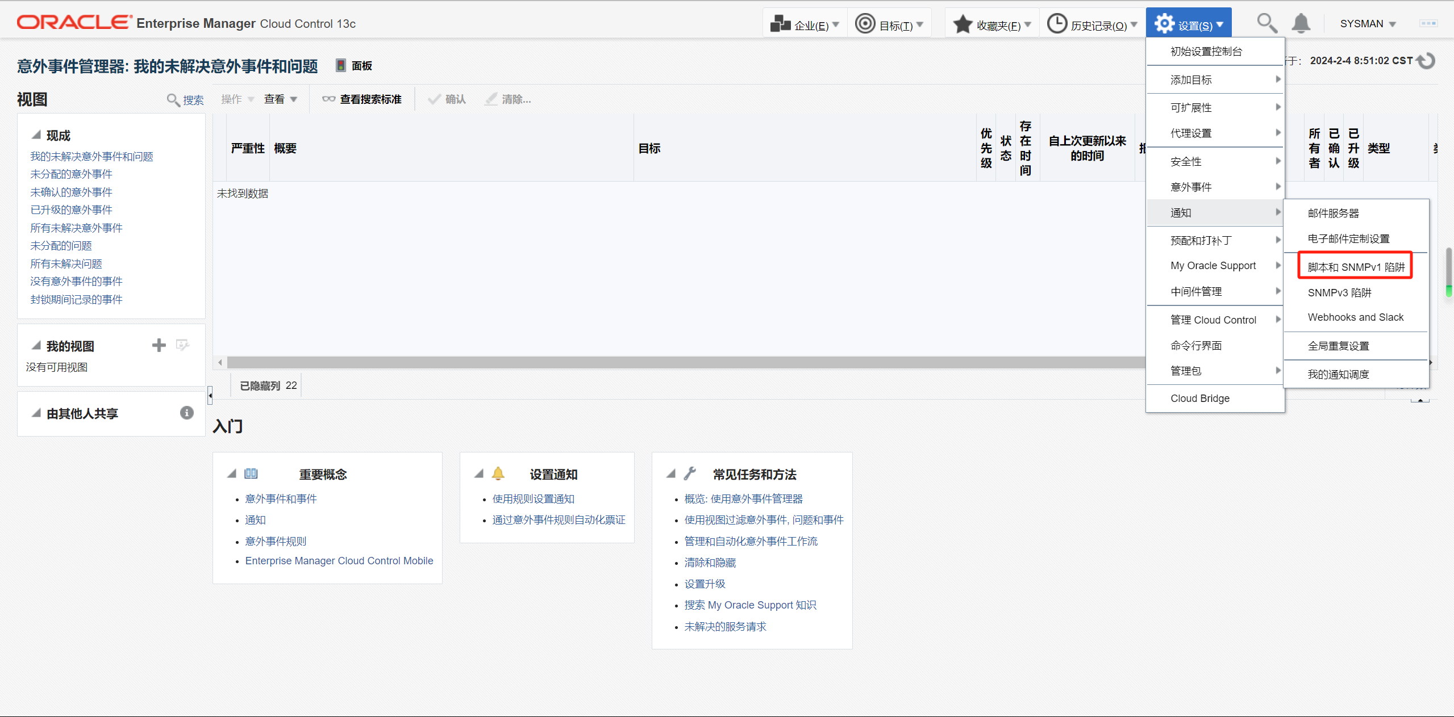Choose 邮件服务器 from notification submenu
The height and width of the screenshot is (717, 1454).
click(1333, 213)
